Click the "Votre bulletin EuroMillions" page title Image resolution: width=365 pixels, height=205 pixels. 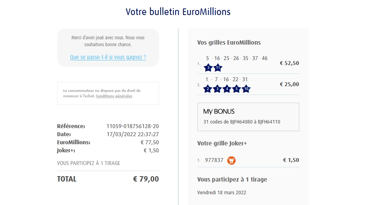(x=178, y=12)
